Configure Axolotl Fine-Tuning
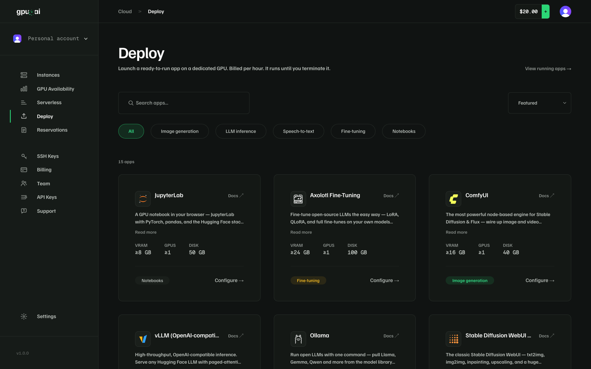This screenshot has width=591, height=369. [x=384, y=280]
